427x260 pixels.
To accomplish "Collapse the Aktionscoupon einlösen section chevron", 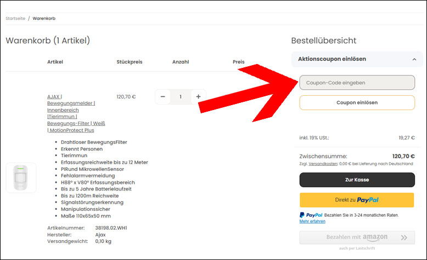I will click(x=414, y=59).
